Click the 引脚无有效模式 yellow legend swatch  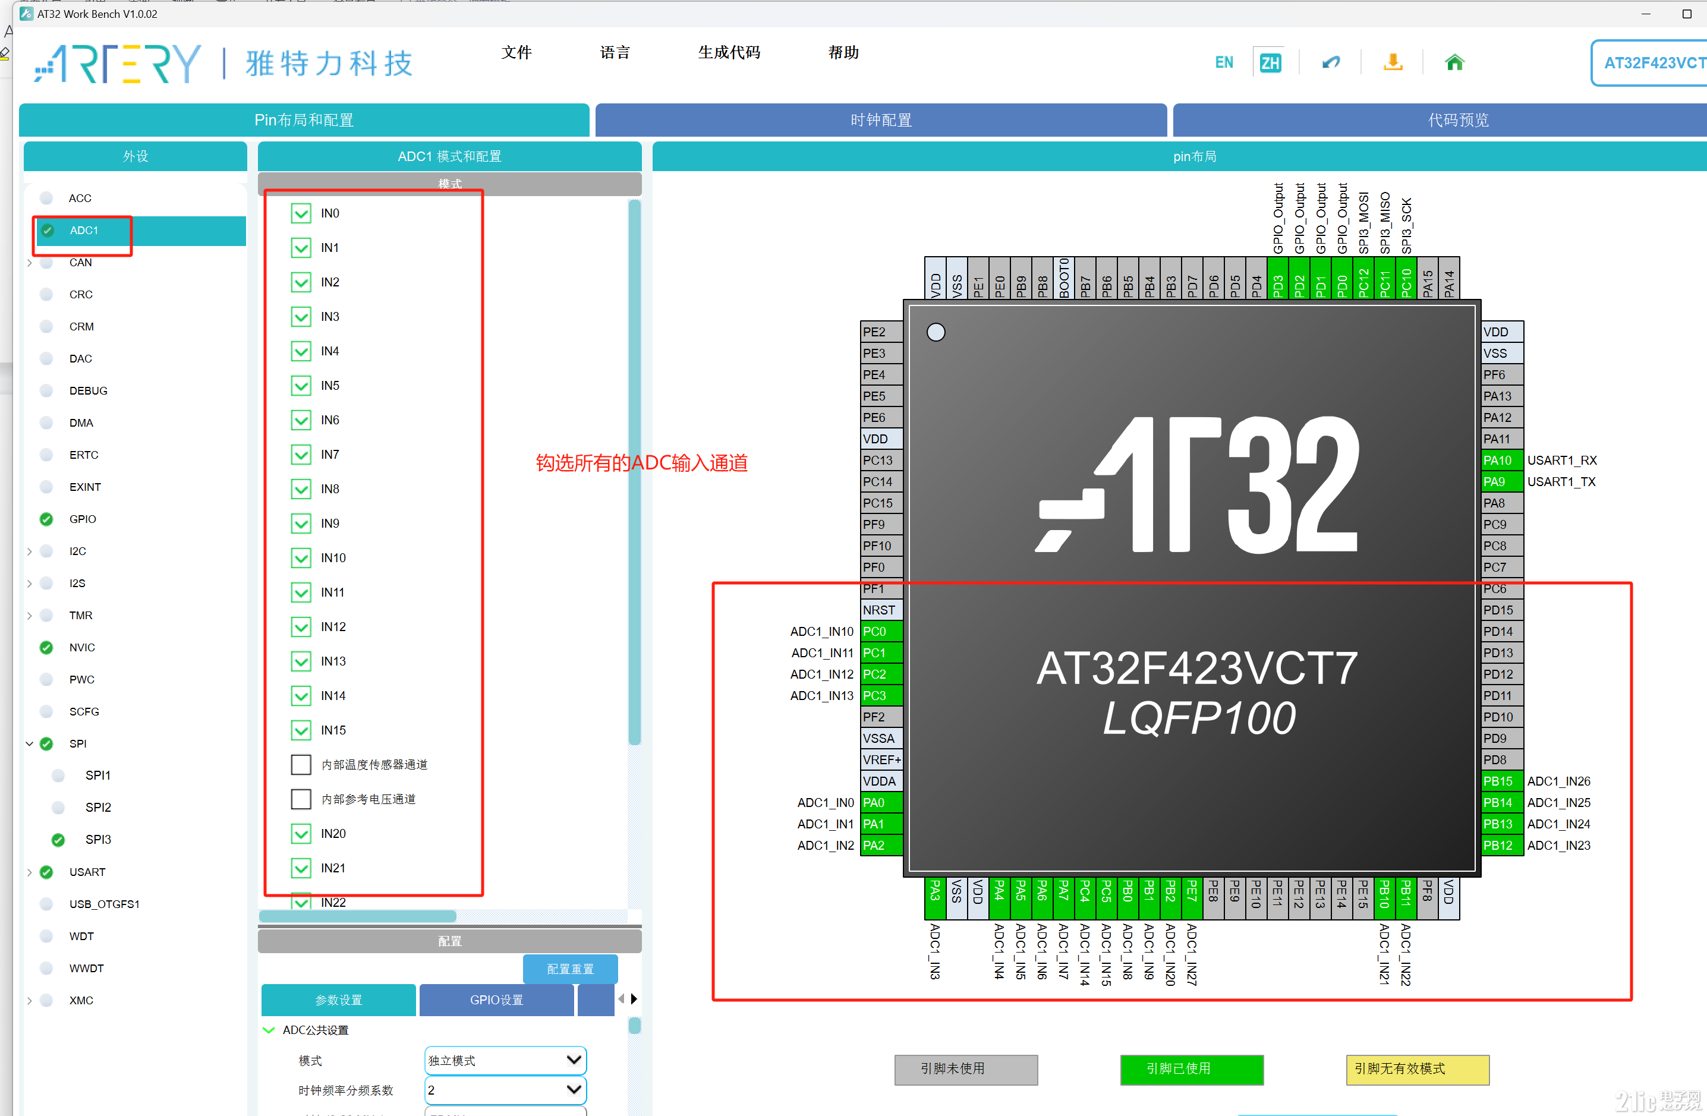point(1418,1070)
